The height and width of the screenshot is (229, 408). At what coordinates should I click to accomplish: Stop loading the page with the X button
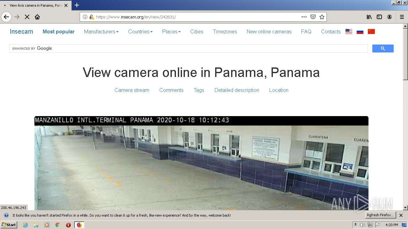click(x=27, y=17)
